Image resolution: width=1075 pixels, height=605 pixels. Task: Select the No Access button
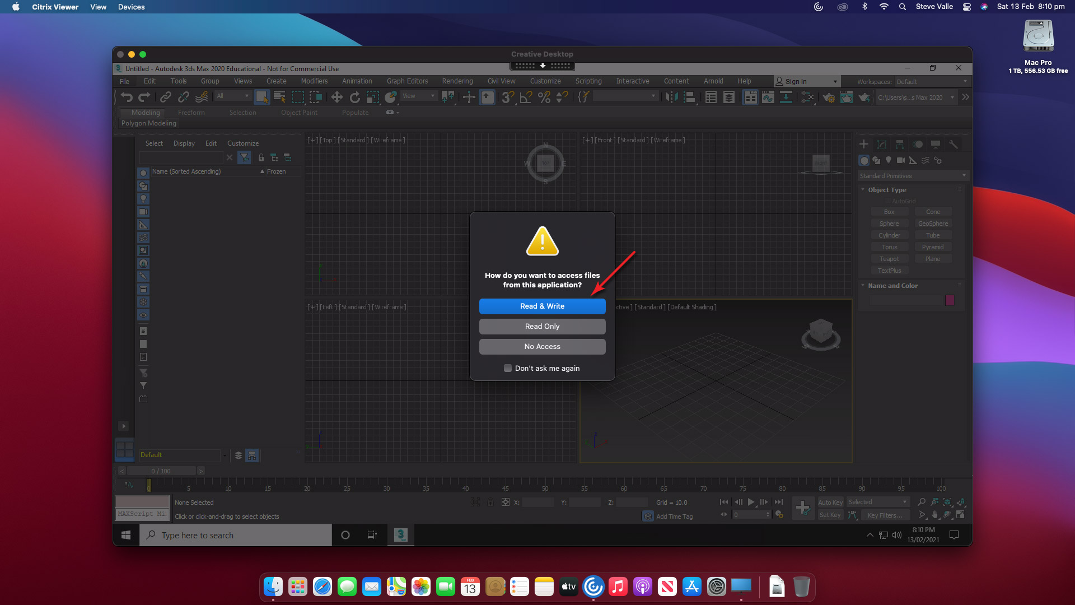541,347
